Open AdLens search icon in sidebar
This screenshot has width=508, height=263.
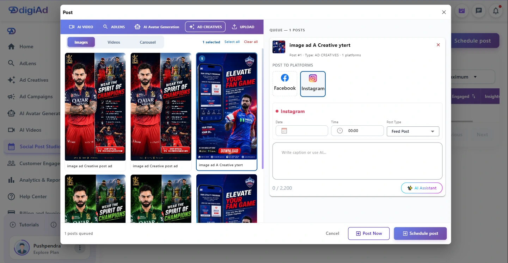(11, 63)
